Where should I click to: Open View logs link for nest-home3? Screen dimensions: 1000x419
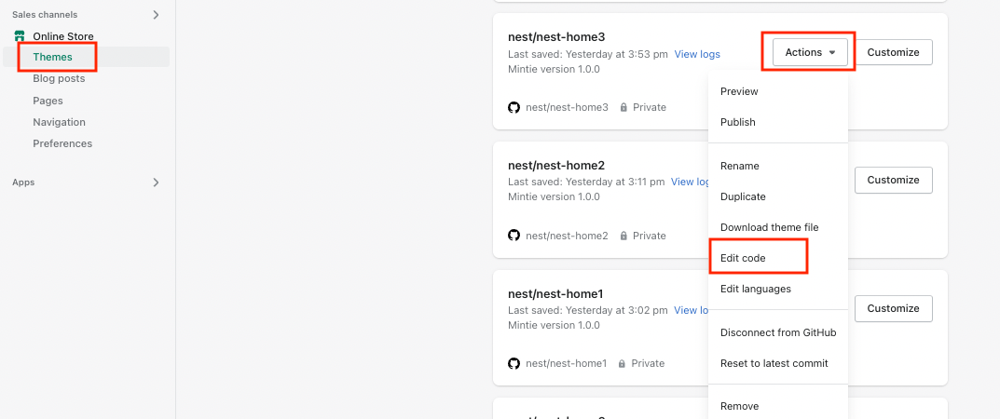697,54
